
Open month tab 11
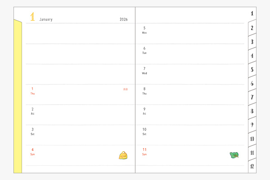(x=252, y=153)
